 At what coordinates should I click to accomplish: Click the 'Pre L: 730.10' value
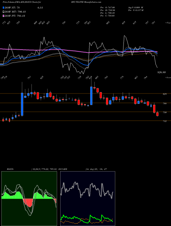click(x=107, y=13)
